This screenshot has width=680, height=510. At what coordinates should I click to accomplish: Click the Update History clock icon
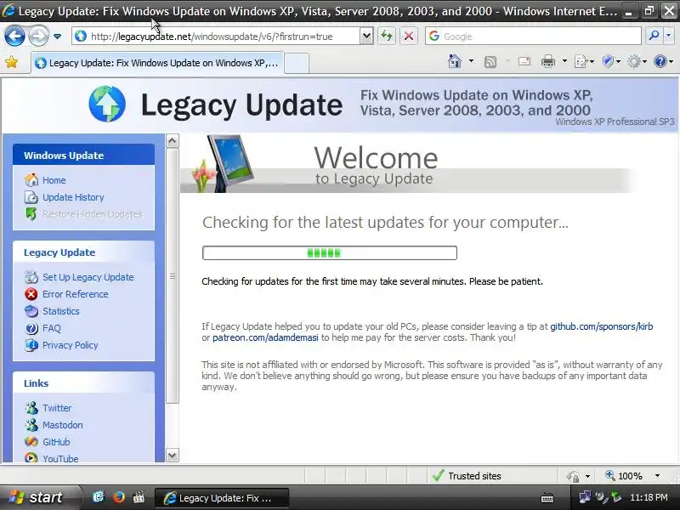pyautogui.click(x=31, y=197)
